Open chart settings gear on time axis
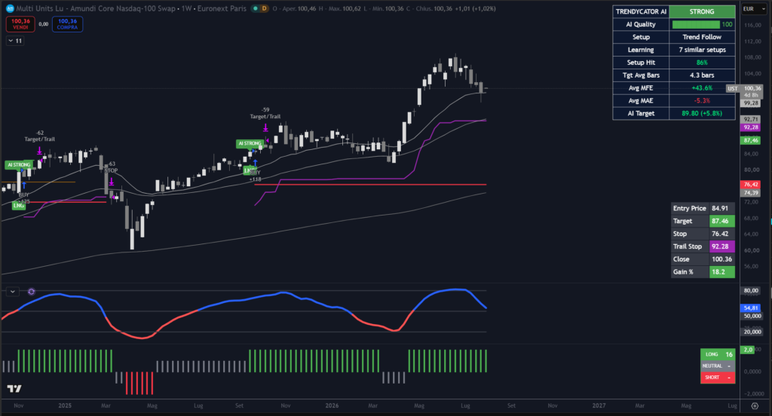 [755, 405]
